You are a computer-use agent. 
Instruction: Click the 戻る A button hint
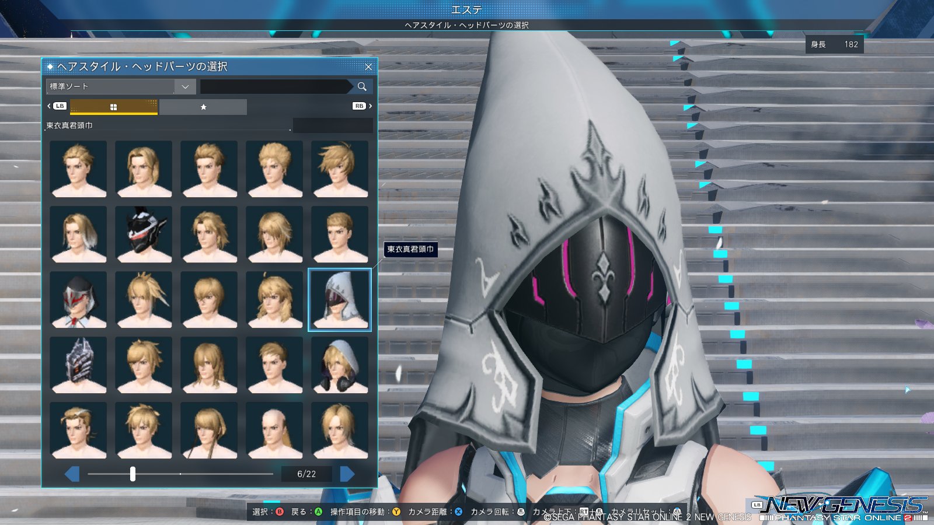coord(306,512)
